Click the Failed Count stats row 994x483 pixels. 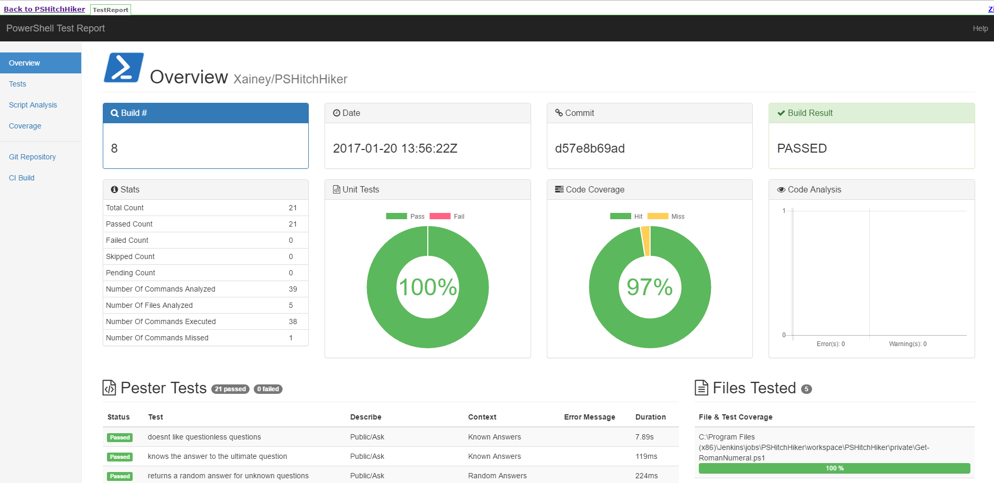pos(206,240)
